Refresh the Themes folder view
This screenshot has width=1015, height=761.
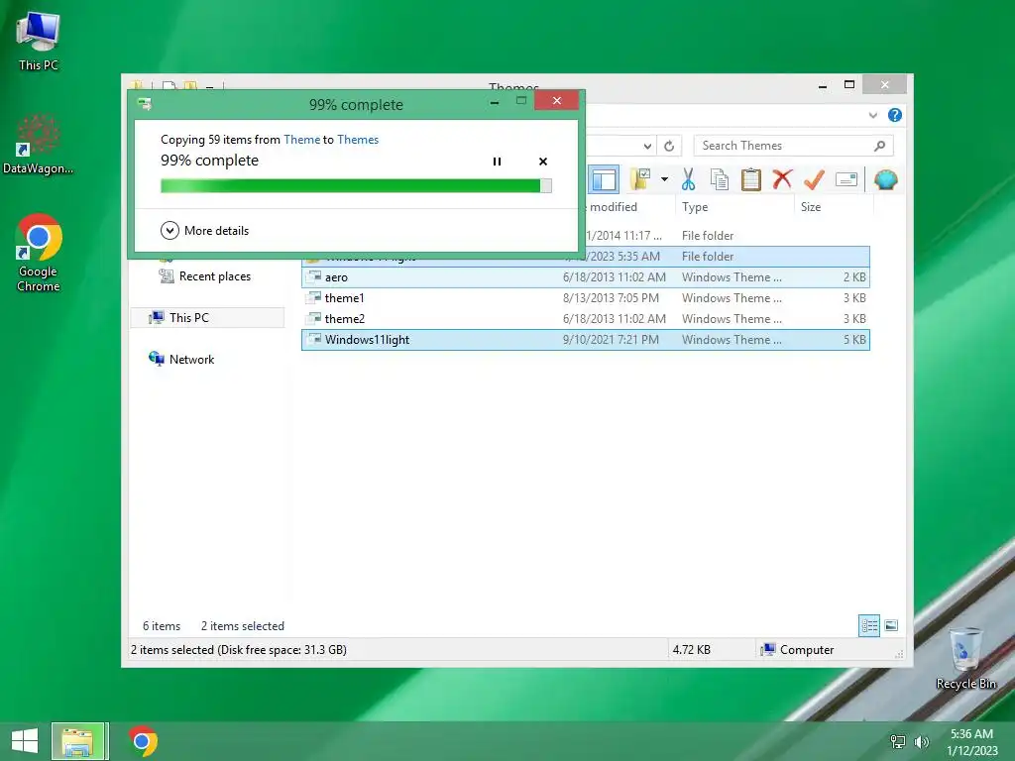tap(669, 147)
